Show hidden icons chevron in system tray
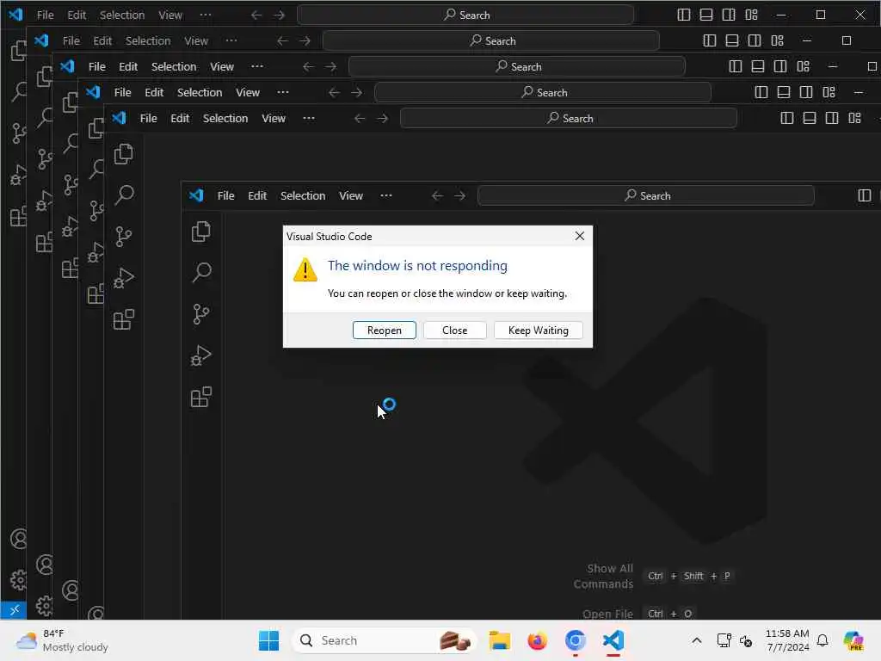881x661 pixels. (x=696, y=640)
